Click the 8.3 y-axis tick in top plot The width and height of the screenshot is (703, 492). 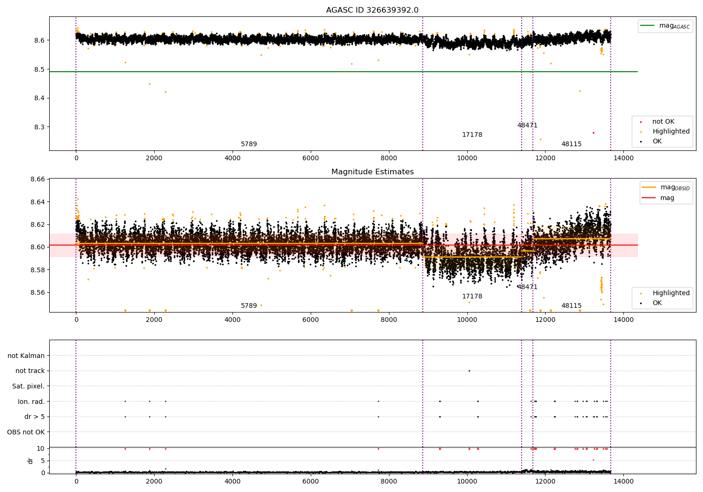[39, 127]
